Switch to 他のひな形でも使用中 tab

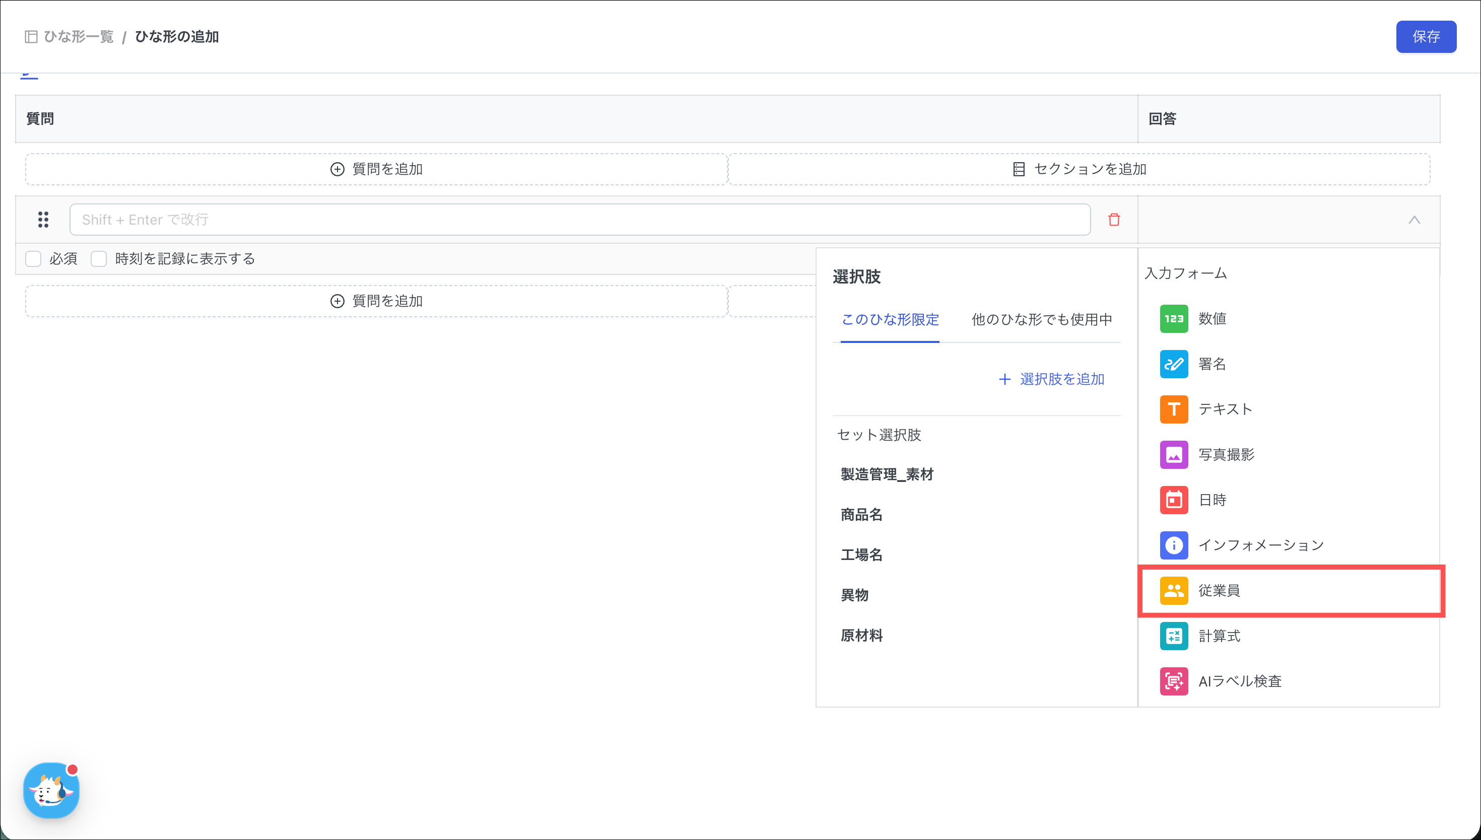point(1041,319)
